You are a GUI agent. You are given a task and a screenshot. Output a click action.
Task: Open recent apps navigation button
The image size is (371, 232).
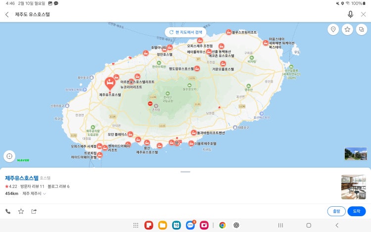click(280, 225)
